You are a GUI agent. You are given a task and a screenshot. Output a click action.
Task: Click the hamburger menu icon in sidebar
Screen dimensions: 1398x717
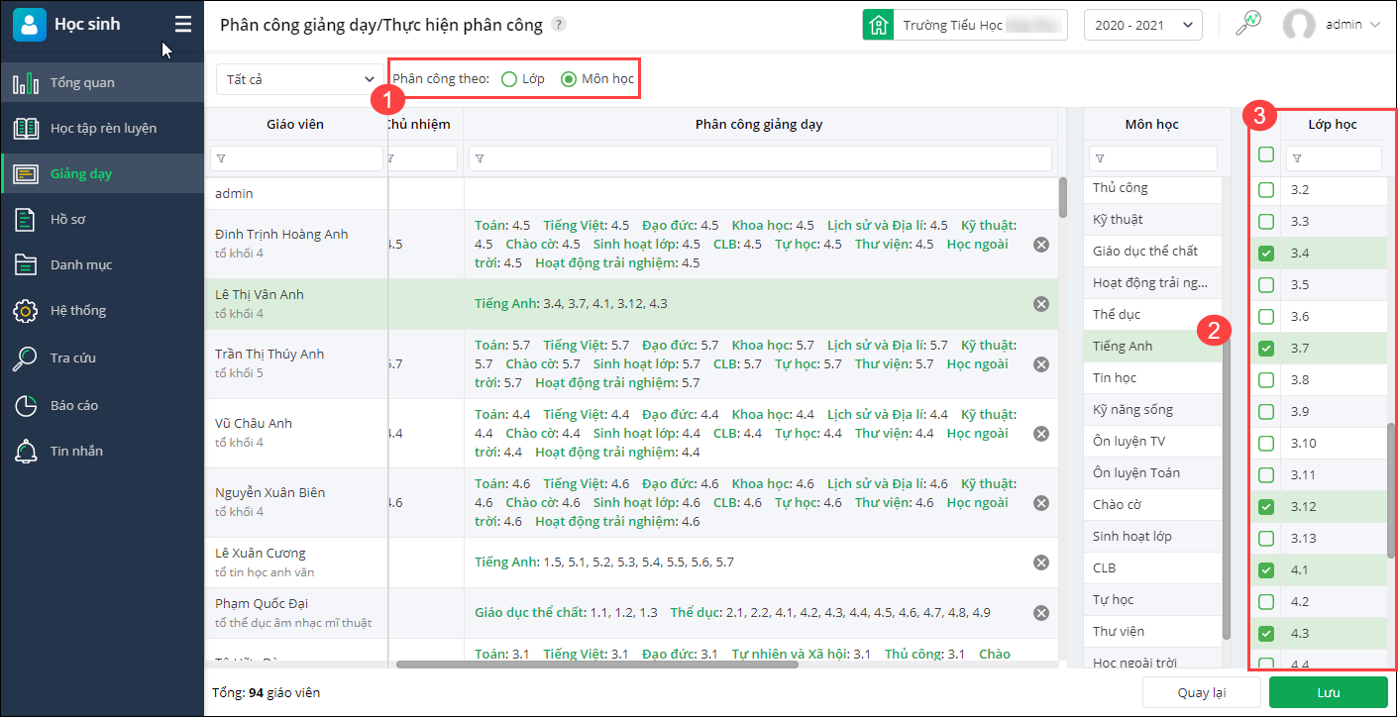183,25
